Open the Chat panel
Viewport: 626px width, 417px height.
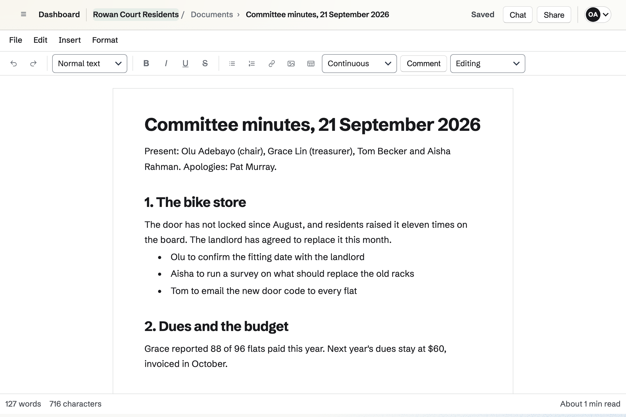pyautogui.click(x=518, y=15)
